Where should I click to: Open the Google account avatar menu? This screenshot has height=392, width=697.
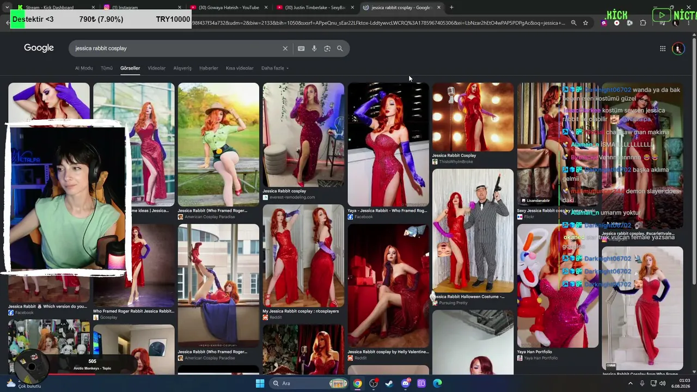(678, 48)
